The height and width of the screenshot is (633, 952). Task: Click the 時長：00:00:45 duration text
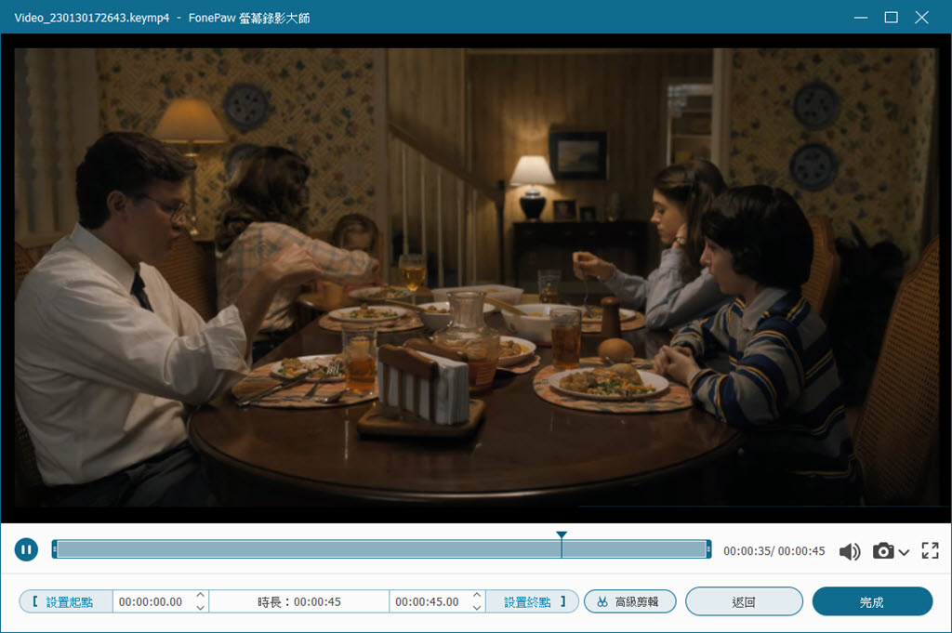tap(299, 601)
